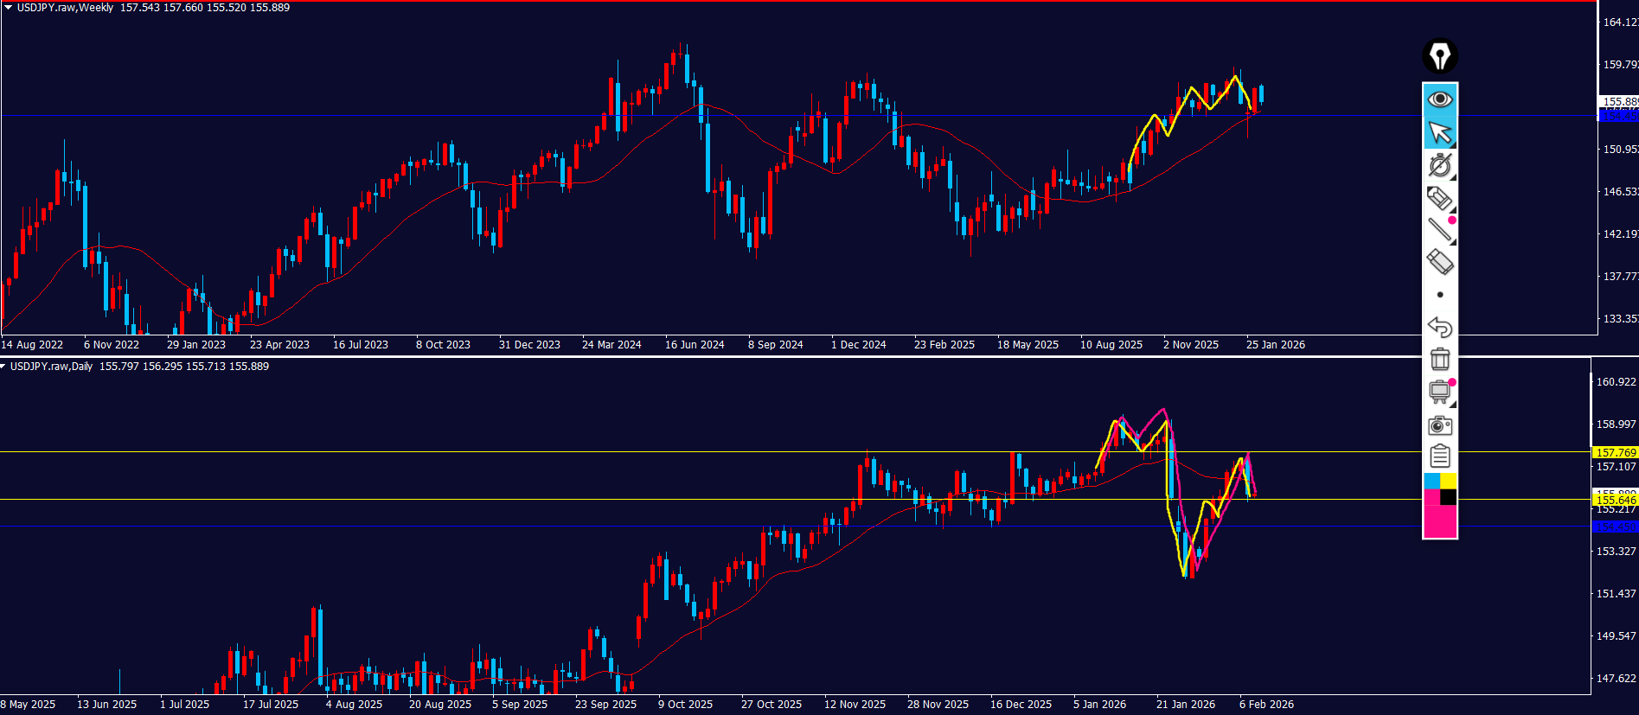
Task: Open the crossed-out stopwatch tool options
Action: point(1440,165)
